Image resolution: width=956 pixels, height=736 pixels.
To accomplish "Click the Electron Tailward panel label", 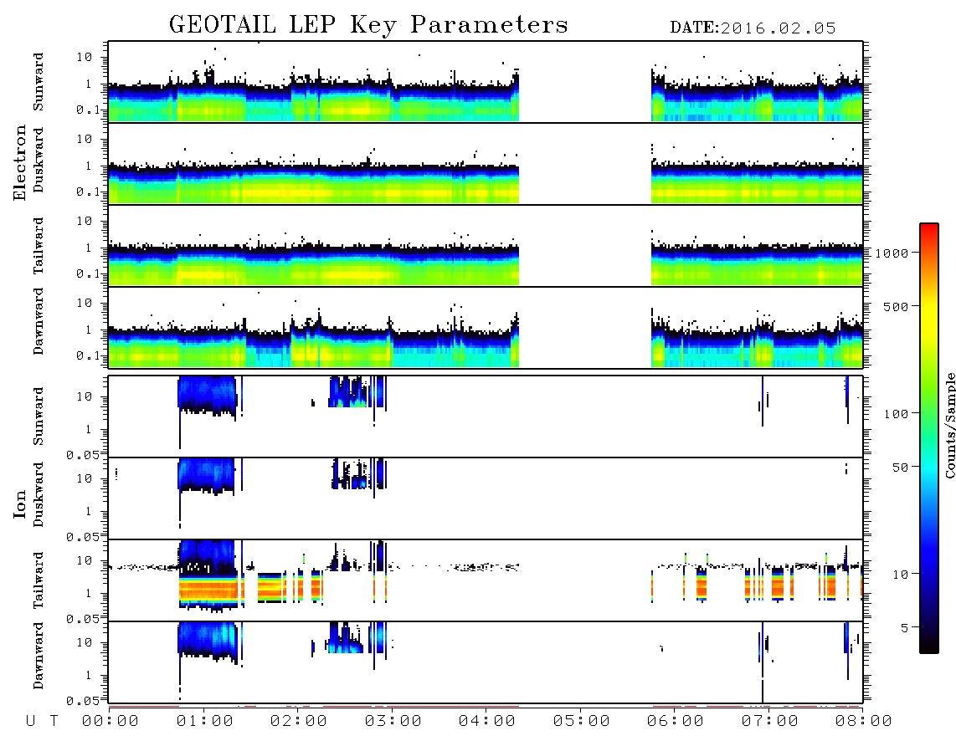I will coord(39,246).
